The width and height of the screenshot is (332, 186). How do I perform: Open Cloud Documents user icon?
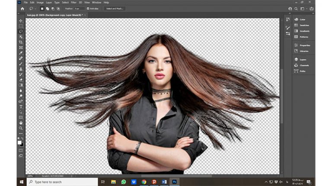(x=290, y=9)
